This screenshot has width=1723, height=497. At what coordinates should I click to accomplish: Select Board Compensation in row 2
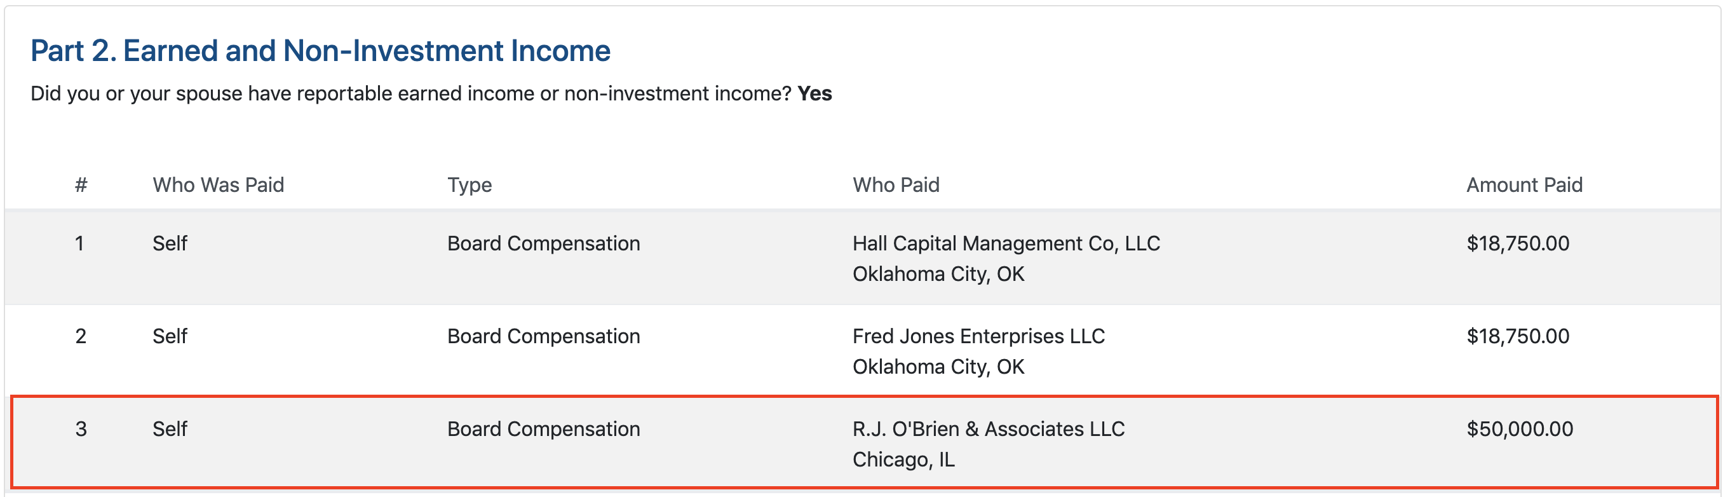click(543, 336)
